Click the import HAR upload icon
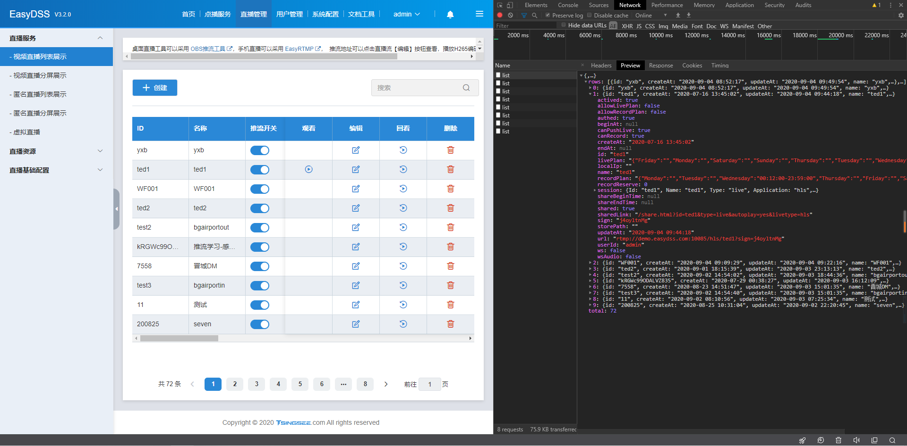 678,15
